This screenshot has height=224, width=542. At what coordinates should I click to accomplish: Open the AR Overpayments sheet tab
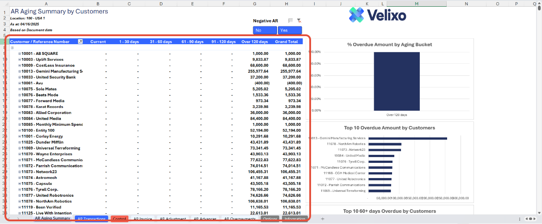pos(239,219)
